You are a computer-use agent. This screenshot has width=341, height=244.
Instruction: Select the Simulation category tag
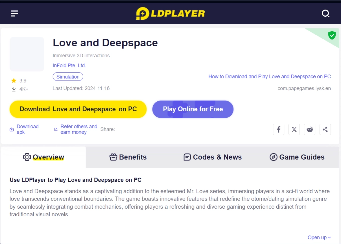pos(68,77)
